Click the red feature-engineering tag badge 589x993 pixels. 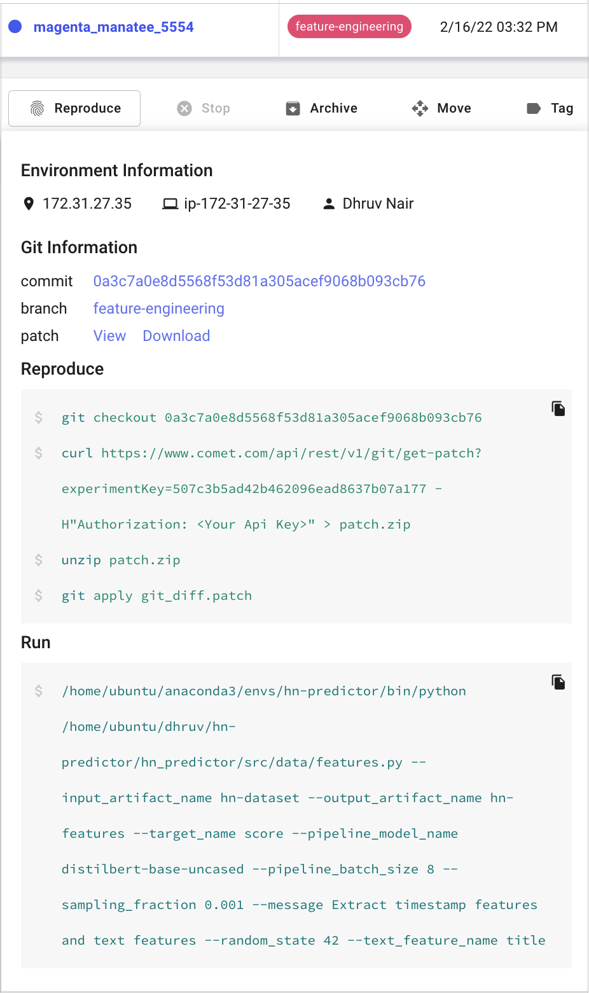pos(349,27)
